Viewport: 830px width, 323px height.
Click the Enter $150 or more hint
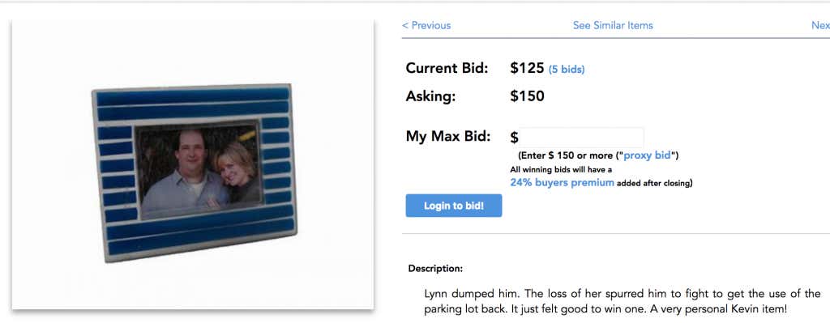[598, 155]
